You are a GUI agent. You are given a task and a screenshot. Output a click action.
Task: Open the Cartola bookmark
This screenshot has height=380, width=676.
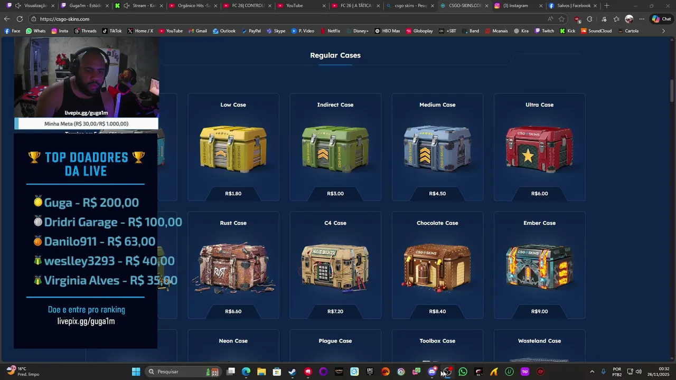click(627, 31)
